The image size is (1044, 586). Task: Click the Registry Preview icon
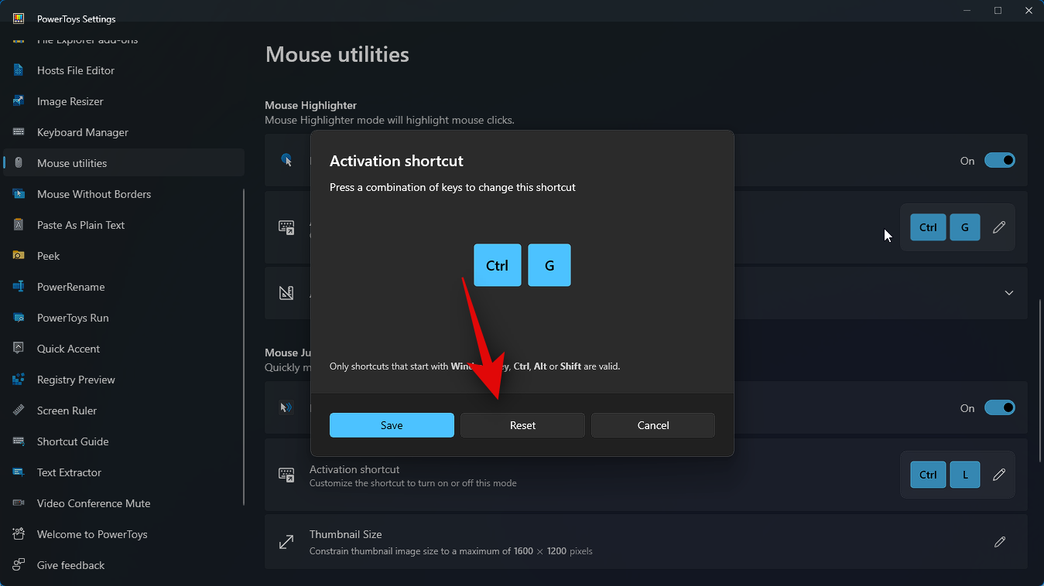click(19, 380)
